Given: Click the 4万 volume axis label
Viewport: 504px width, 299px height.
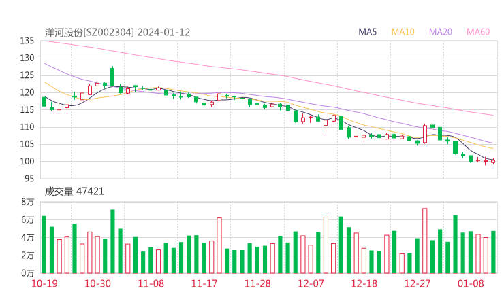Looking at the screenshot, I should [x=28, y=238].
